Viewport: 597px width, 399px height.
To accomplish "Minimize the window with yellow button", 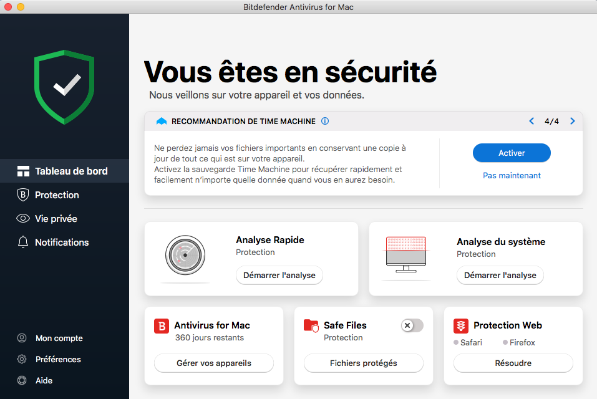I will click(x=21, y=7).
